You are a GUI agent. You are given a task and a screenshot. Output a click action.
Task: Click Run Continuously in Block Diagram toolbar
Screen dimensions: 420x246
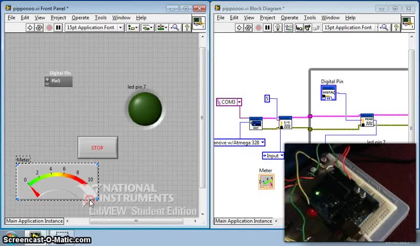click(248, 28)
